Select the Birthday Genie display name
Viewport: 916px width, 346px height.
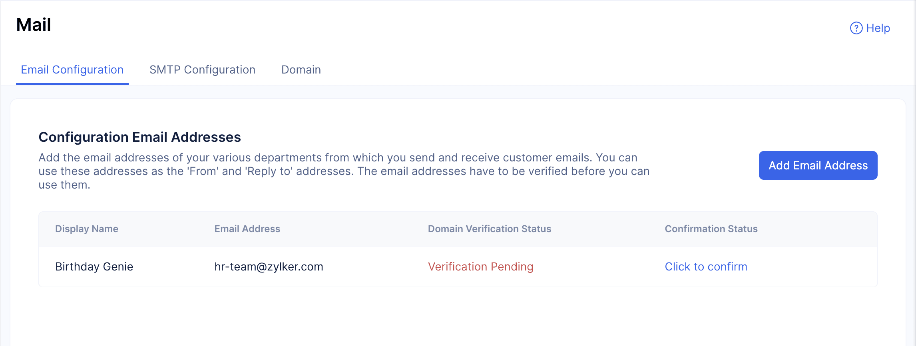pos(94,266)
